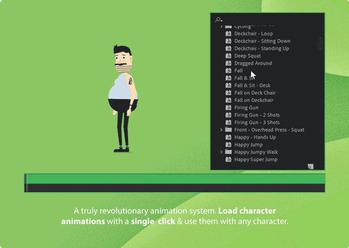Image resolution: width=349 pixels, height=248 pixels.
Task: Choose the Deckchair - Sitting Down animation
Action: pyautogui.click(x=262, y=41)
